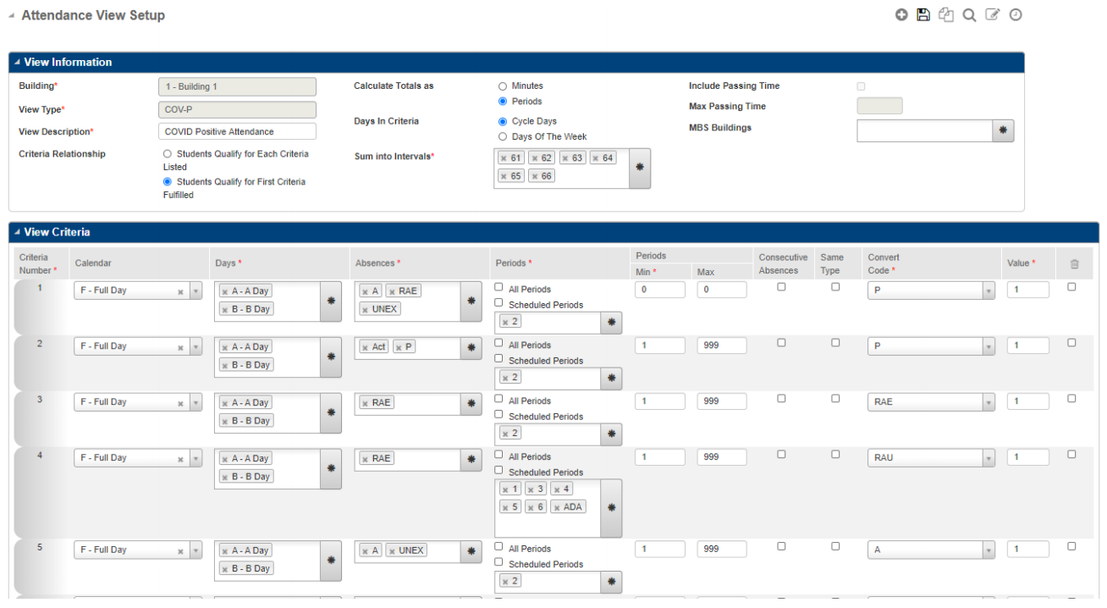
Task: Remove interval 66 from Sum into Intervals
Action: 533,175
